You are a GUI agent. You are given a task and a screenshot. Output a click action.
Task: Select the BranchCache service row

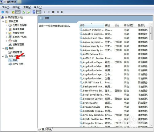point(114,103)
